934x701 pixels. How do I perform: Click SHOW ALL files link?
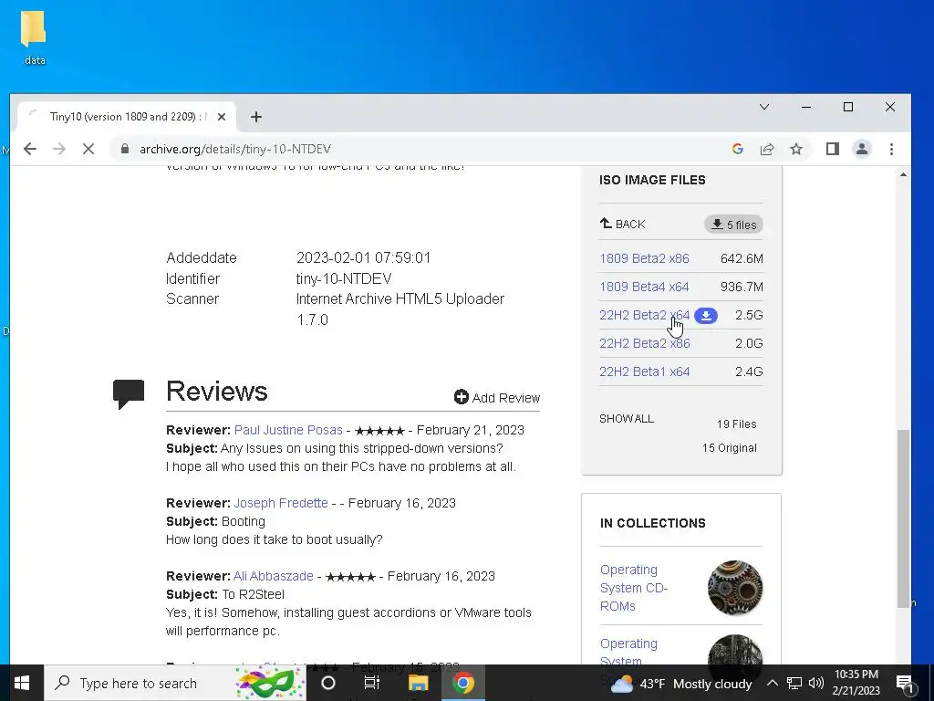(627, 418)
